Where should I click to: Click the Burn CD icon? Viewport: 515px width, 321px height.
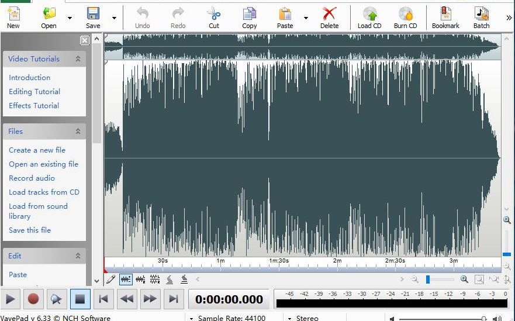pos(405,17)
